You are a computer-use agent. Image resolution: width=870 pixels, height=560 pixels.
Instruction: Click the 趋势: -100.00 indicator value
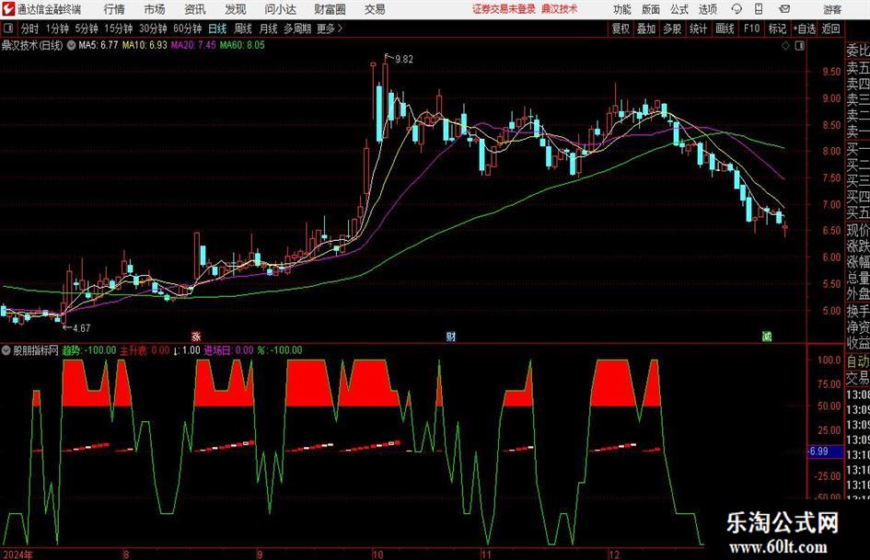pos(88,350)
